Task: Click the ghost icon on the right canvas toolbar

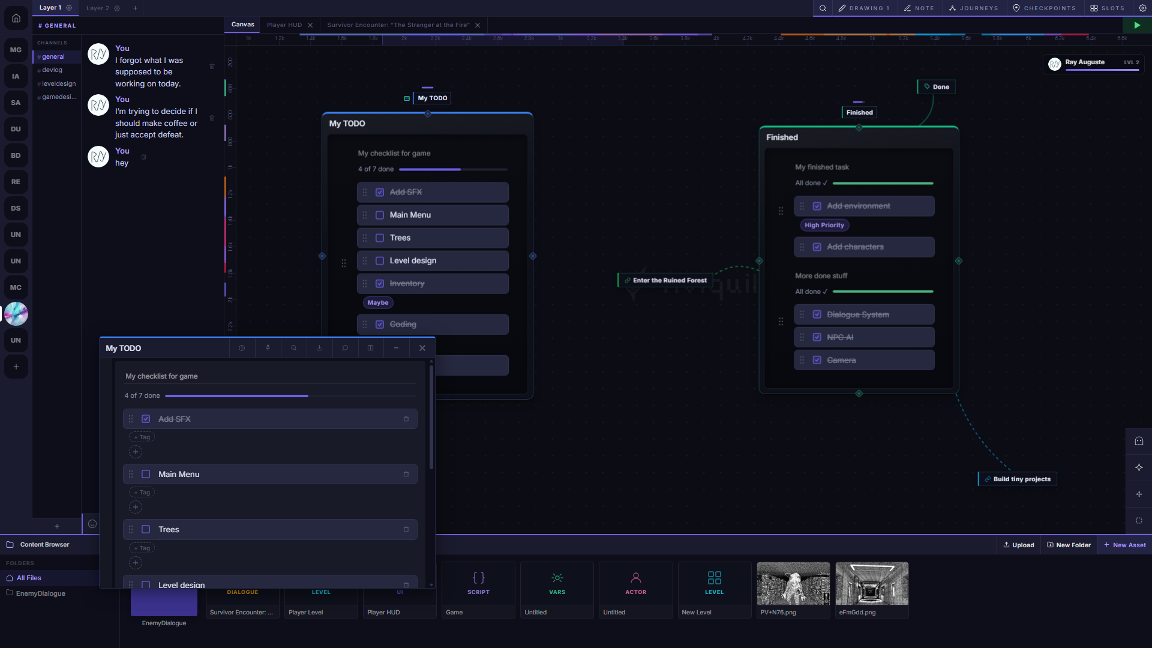Action: tap(1139, 442)
